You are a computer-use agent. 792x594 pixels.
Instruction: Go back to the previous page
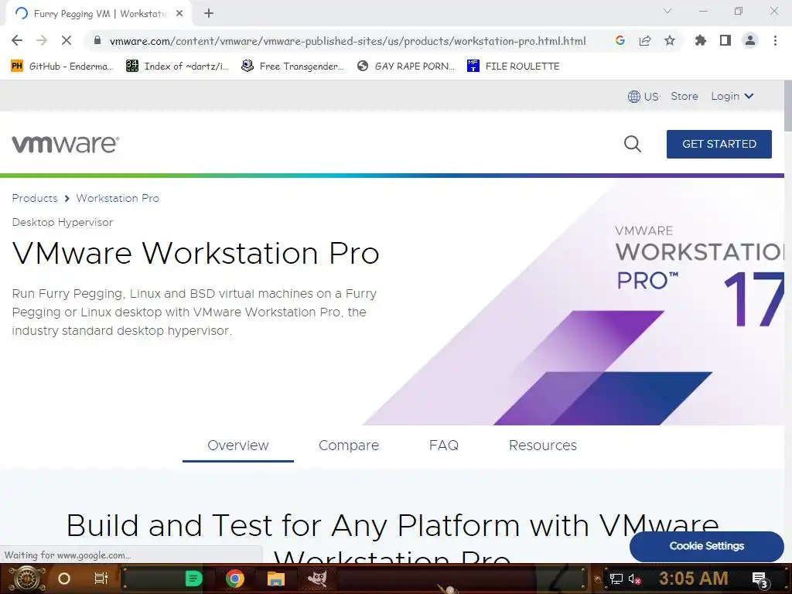pos(17,40)
